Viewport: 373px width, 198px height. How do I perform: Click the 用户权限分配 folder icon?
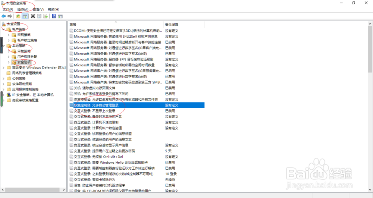tap(14, 57)
